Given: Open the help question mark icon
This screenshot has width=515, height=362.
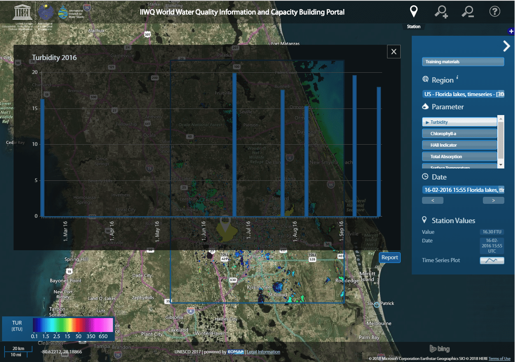Looking at the screenshot, I should point(494,12).
